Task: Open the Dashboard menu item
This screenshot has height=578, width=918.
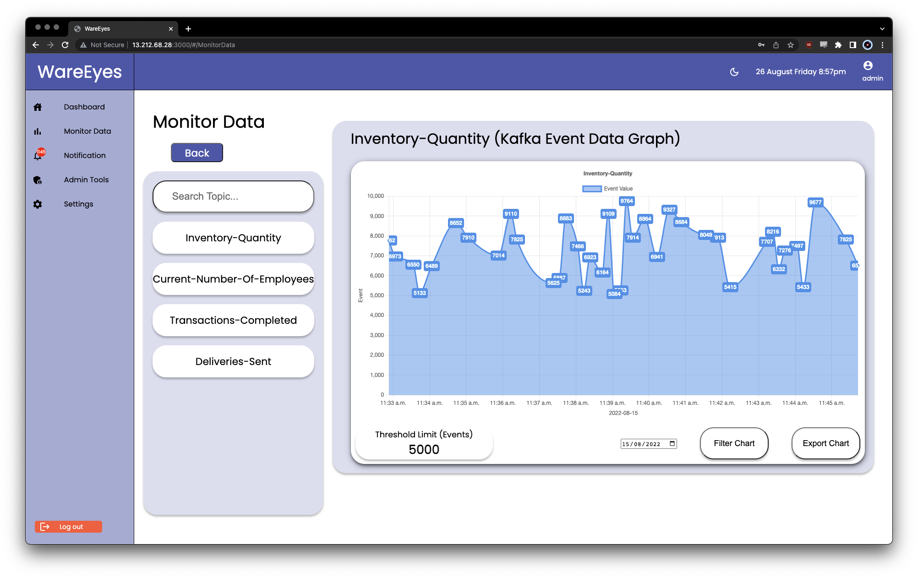Action: 84,107
